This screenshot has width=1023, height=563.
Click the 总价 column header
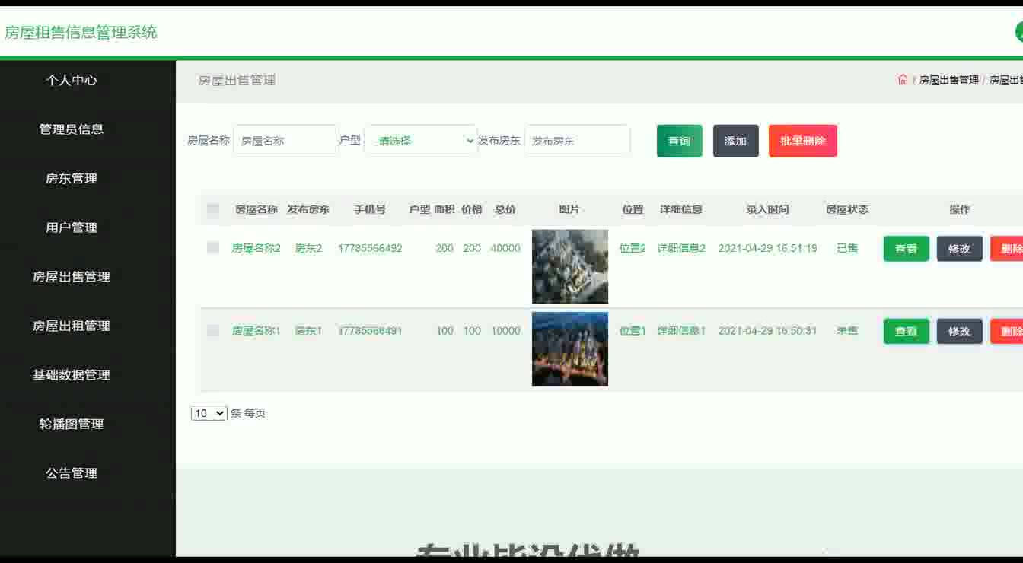(x=505, y=209)
